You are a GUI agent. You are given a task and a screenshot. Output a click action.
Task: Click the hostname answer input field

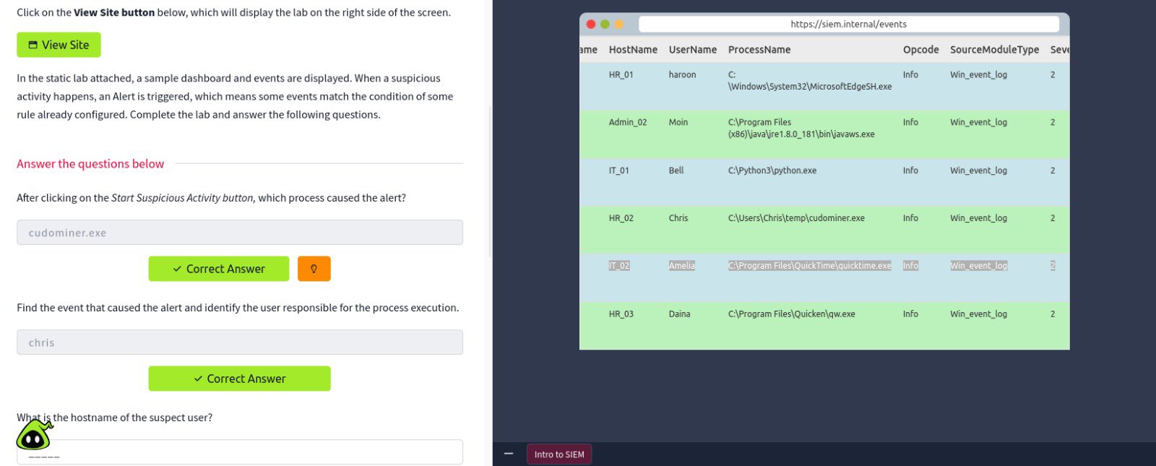point(239,453)
